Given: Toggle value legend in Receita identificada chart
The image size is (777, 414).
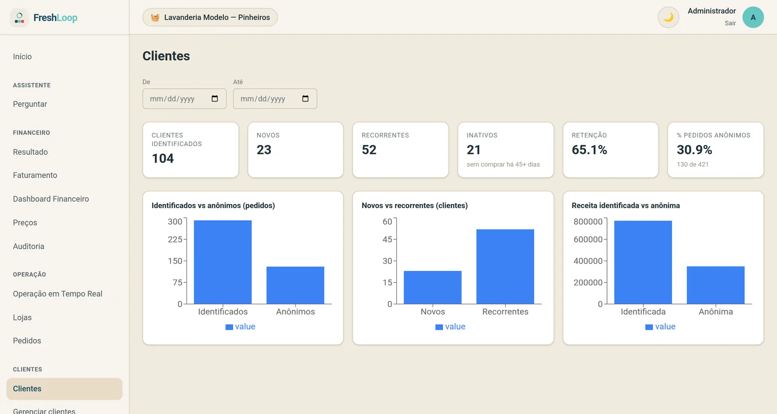Looking at the screenshot, I should point(660,327).
